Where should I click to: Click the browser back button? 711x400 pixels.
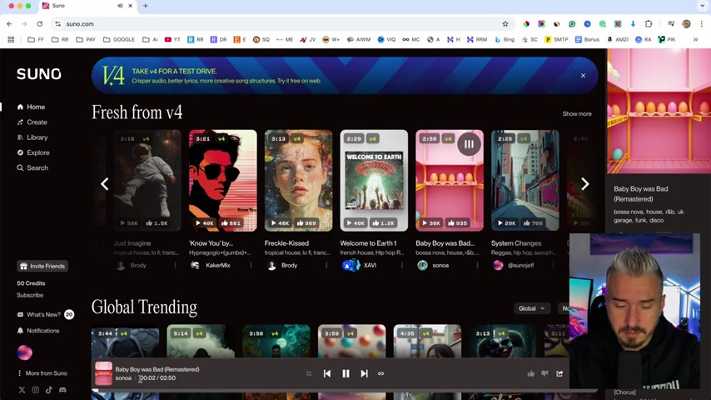coord(9,24)
